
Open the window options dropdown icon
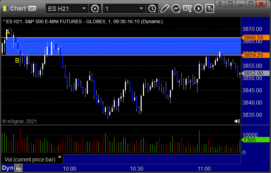(x=230, y=3)
